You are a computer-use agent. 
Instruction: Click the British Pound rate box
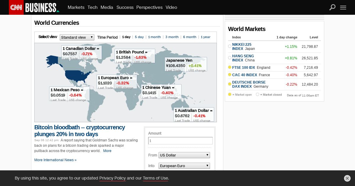[x=135, y=56]
